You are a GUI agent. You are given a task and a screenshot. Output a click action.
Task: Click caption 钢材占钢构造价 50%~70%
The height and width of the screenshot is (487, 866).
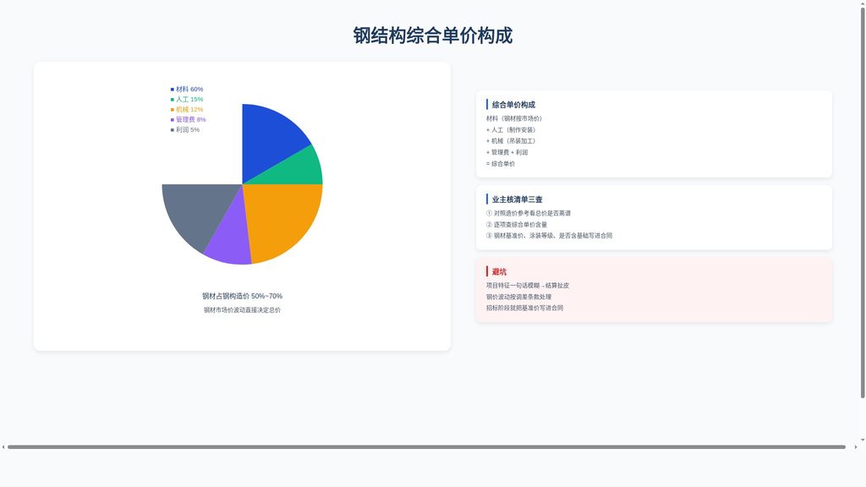coord(242,296)
